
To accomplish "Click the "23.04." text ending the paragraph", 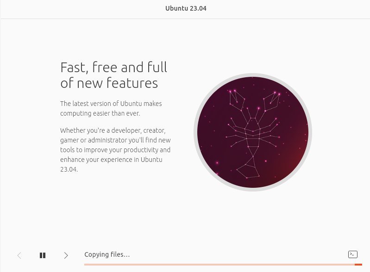I will [x=69, y=169].
